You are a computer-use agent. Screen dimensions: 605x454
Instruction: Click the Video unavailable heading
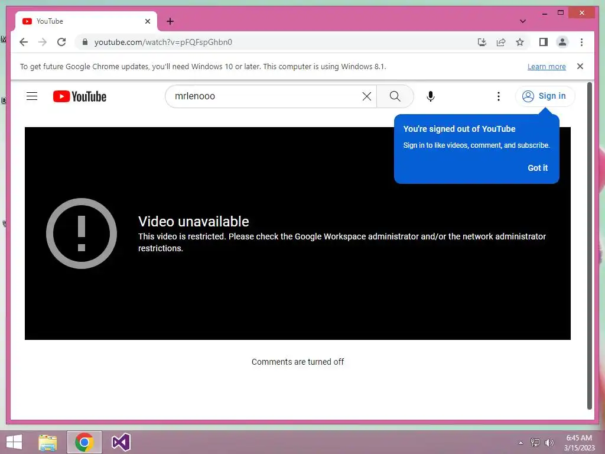[194, 222]
